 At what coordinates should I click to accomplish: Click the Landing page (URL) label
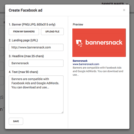[23, 40]
